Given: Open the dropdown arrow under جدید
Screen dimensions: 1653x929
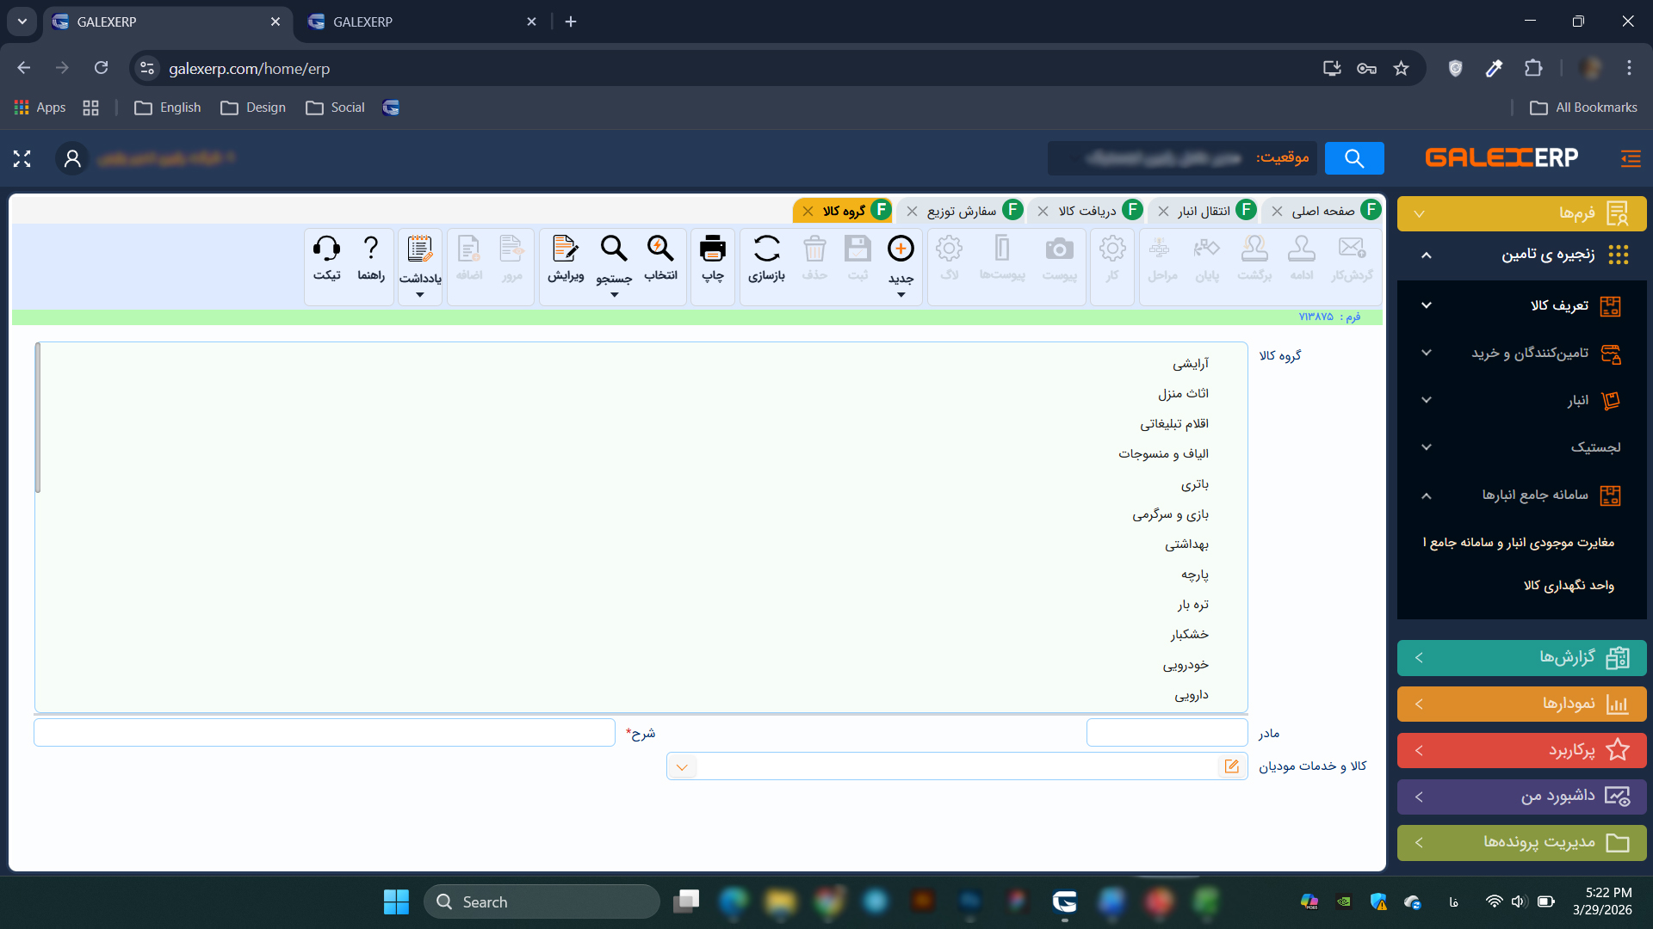Looking at the screenshot, I should 901,295.
